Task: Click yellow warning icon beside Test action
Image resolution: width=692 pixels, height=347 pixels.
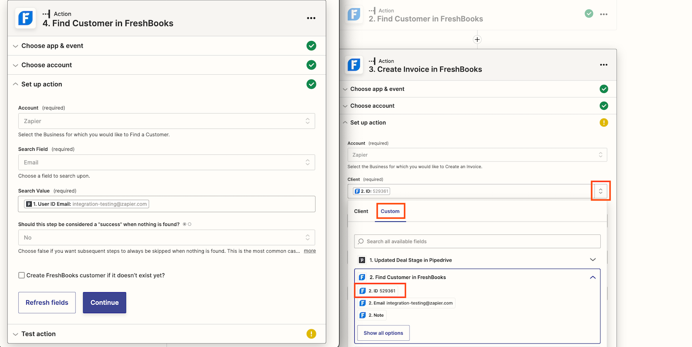Action: click(311, 334)
